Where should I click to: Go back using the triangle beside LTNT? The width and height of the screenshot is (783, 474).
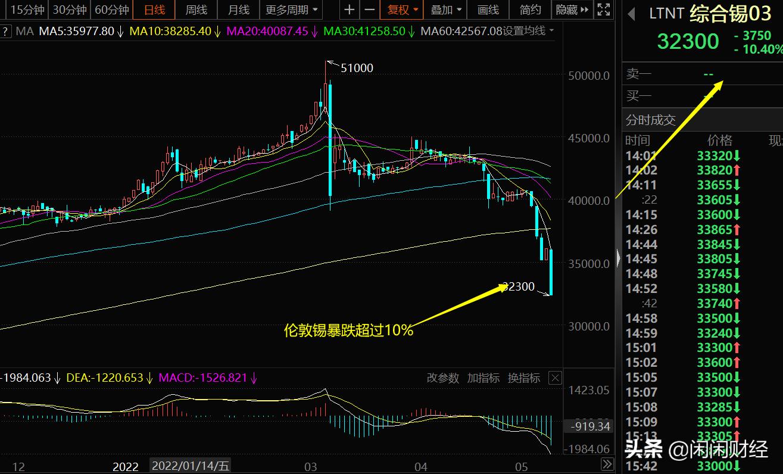(632, 13)
